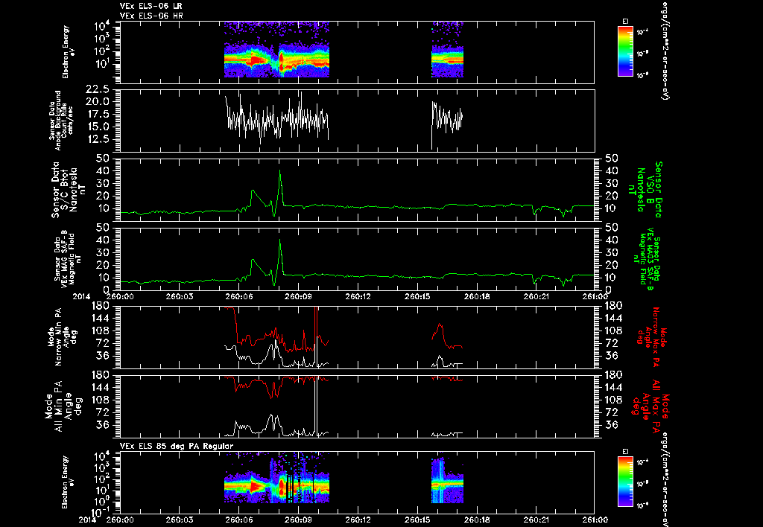Click the "12.5" count rate tick label
Image resolution: width=763 pixels, height=527 pixels.
click(x=99, y=139)
